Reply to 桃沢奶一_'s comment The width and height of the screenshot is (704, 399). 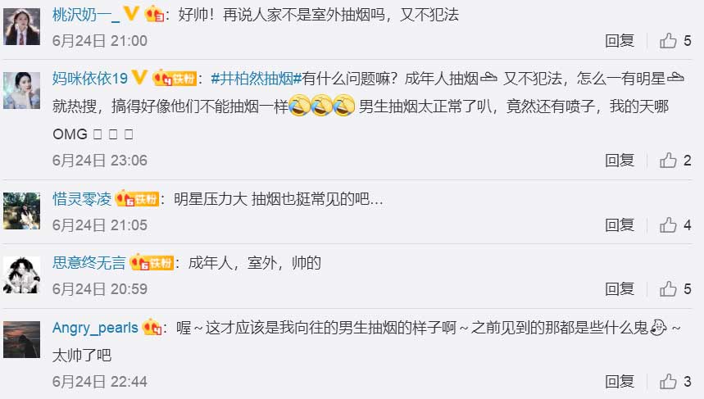pyautogui.click(x=620, y=41)
